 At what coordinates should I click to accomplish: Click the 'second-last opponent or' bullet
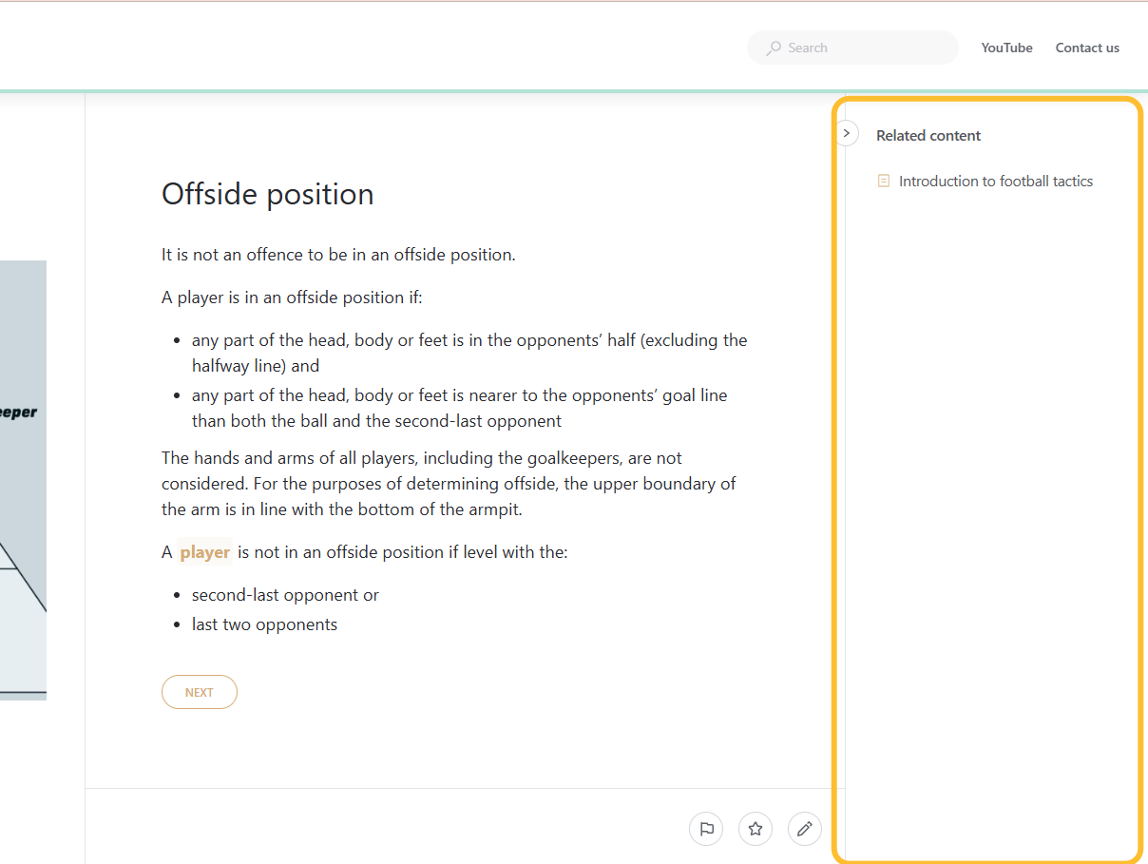point(285,595)
